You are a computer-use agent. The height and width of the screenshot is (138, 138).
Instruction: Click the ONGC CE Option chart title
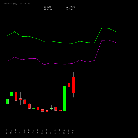click(x=19, y=4)
